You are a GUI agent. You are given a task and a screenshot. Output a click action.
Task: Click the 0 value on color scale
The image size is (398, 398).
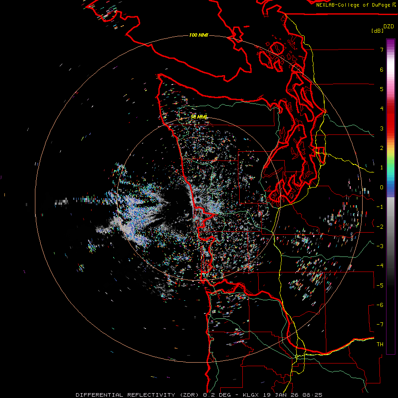click(382, 188)
